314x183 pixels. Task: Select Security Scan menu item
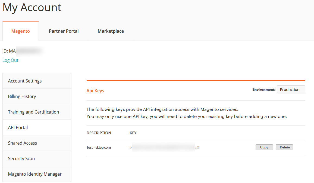[x=37, y=158]
